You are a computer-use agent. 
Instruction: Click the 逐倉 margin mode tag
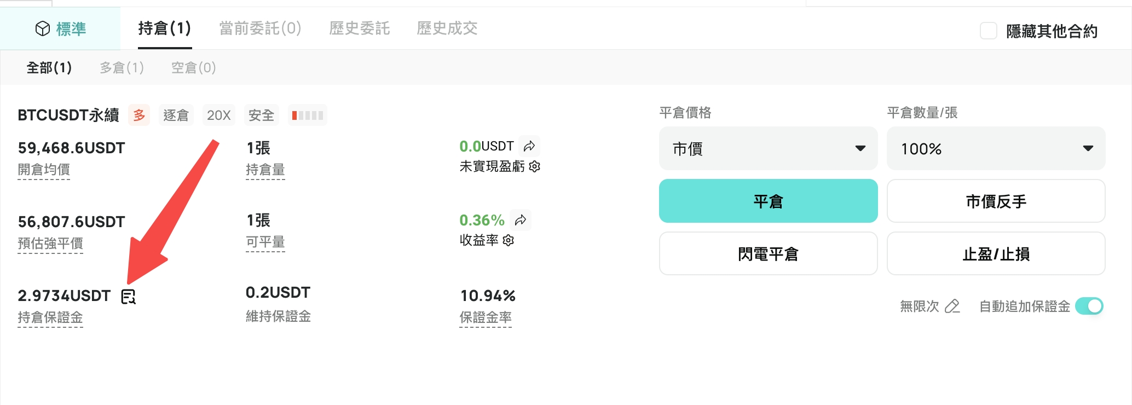pos(176,115)
